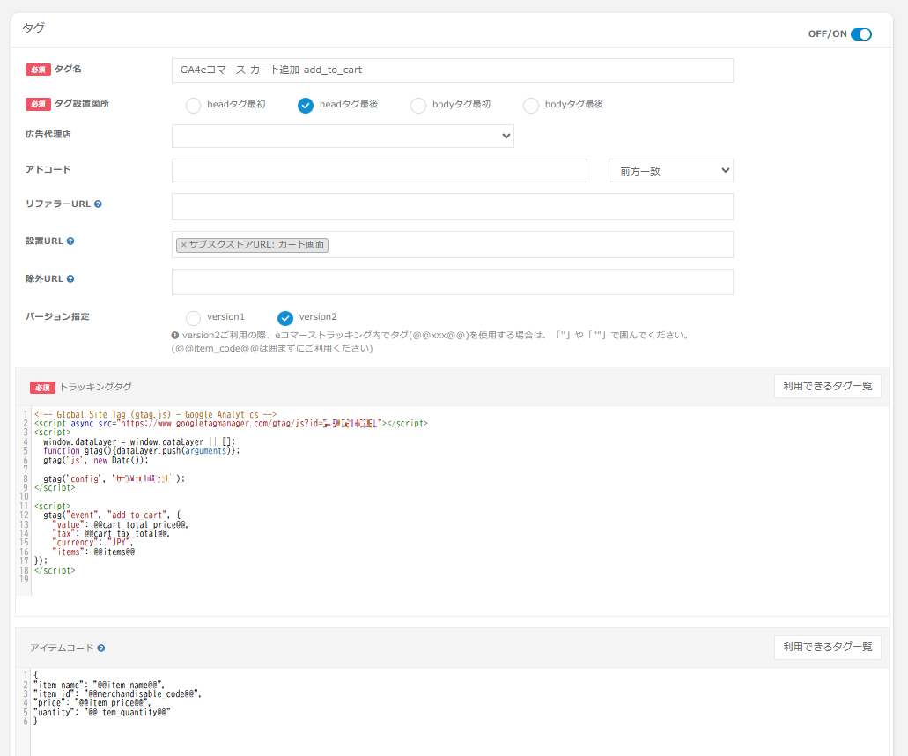The image size is (908, 756).
Task: Select the version2 radio option
Action: pos(285,318)
